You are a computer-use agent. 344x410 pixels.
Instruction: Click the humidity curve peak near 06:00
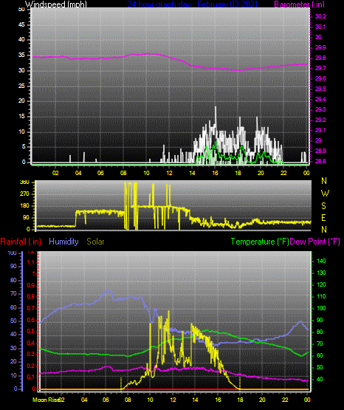(x=109, y=290)
